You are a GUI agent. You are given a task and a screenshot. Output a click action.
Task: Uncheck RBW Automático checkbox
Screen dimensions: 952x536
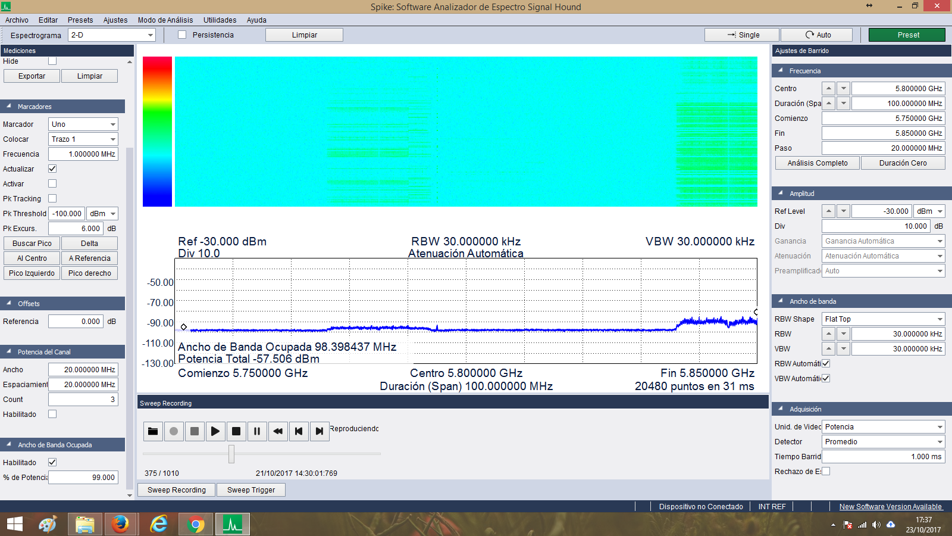(826, 363)
